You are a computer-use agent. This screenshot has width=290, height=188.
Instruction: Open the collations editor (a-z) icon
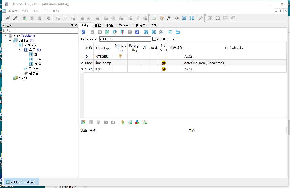tap(176, 18)
